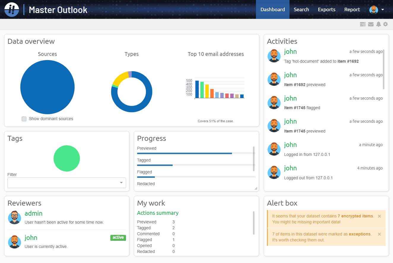Open the envelope messages icon
Viewport: 393px width, 263px height.
tap(371, 24)
